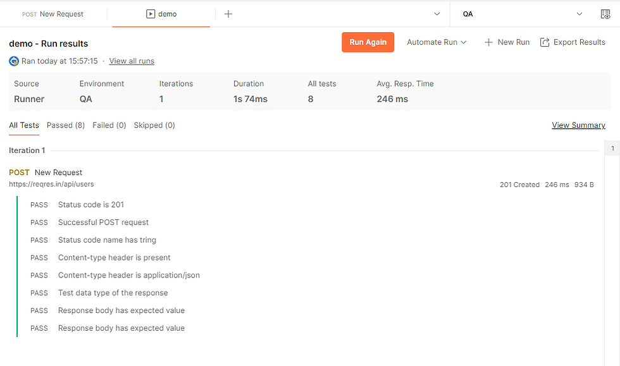This screenshot has height=366, width=620.
Task: Click the Avg. Resp. Time value
Action: coord(392,99)
